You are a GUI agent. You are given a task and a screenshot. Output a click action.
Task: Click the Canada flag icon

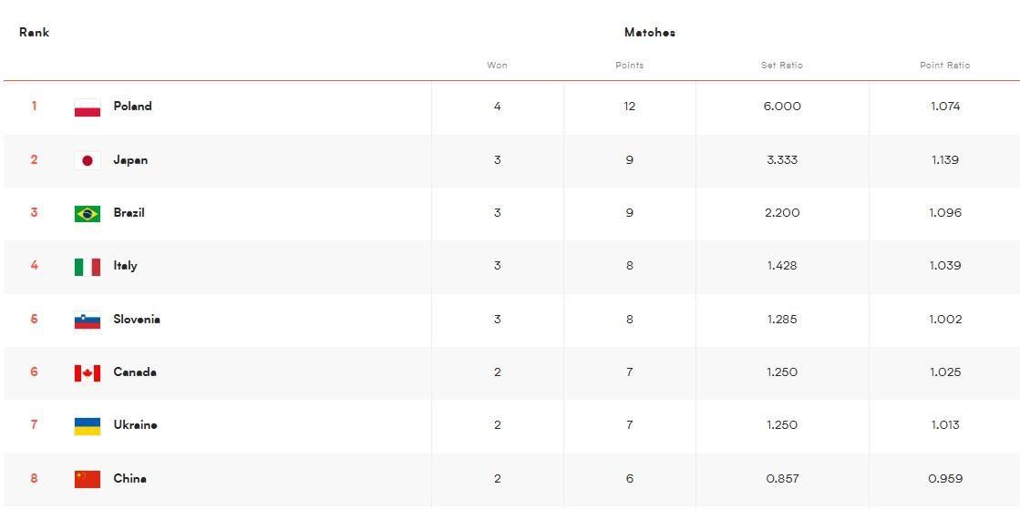pos(88,372)
